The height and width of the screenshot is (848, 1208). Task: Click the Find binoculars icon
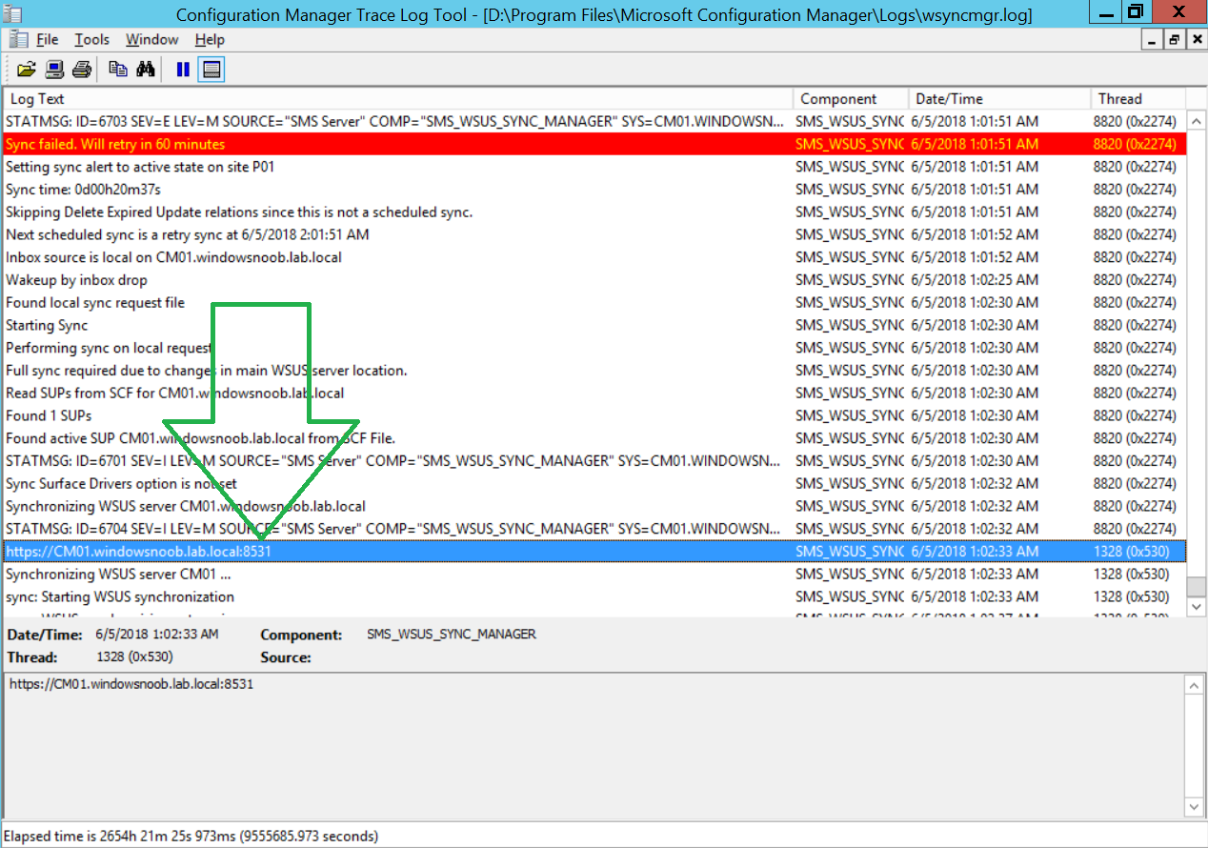(x=146, y=70)
